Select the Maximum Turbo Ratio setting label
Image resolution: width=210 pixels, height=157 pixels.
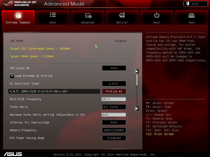tap(48, 115)
